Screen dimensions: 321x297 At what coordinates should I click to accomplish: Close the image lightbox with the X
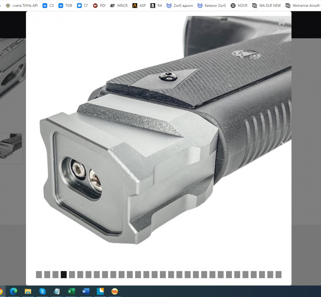tap(282, 22)
